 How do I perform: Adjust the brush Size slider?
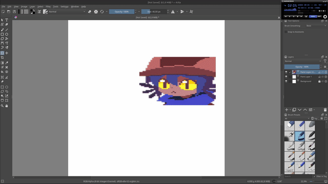click(x=154, y=12)
